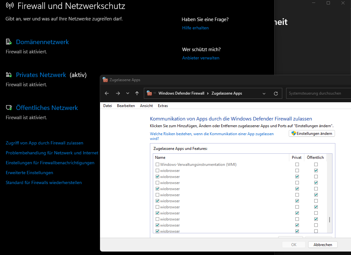Toggle Privat checkbox for Windows-Verwaltungsinstrumentation row
The image size is (351, 255).
(297, 165)
